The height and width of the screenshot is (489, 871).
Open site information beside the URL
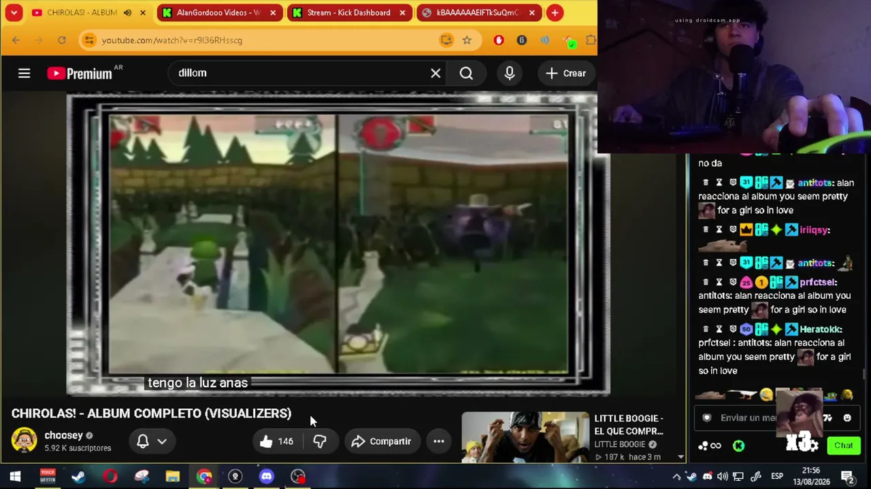[89, 40]
